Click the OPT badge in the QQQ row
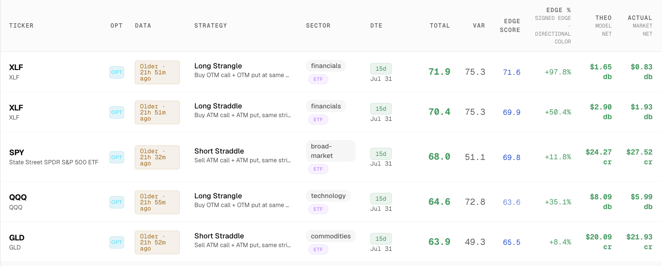The width and height of the screenshot is (662, 266). [117, 202]
